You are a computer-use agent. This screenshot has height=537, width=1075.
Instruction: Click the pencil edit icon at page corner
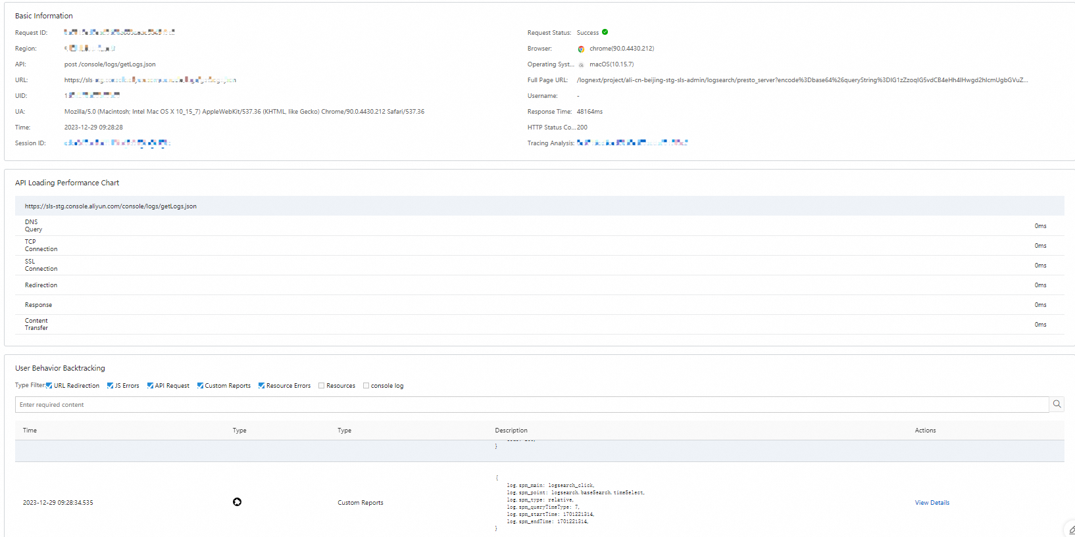click(x=1070, y=529)
